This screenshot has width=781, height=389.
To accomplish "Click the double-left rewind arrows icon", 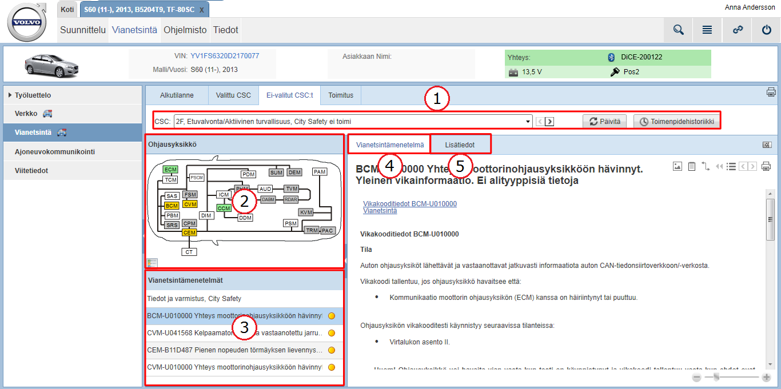I will tap(719, 167).
